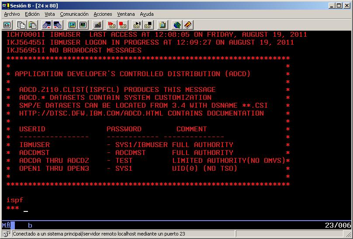The height and width of the screenshot is (239, 353).
Task: Click 'UID(0) (NO TSO)' comment
Action: (204, 169)
